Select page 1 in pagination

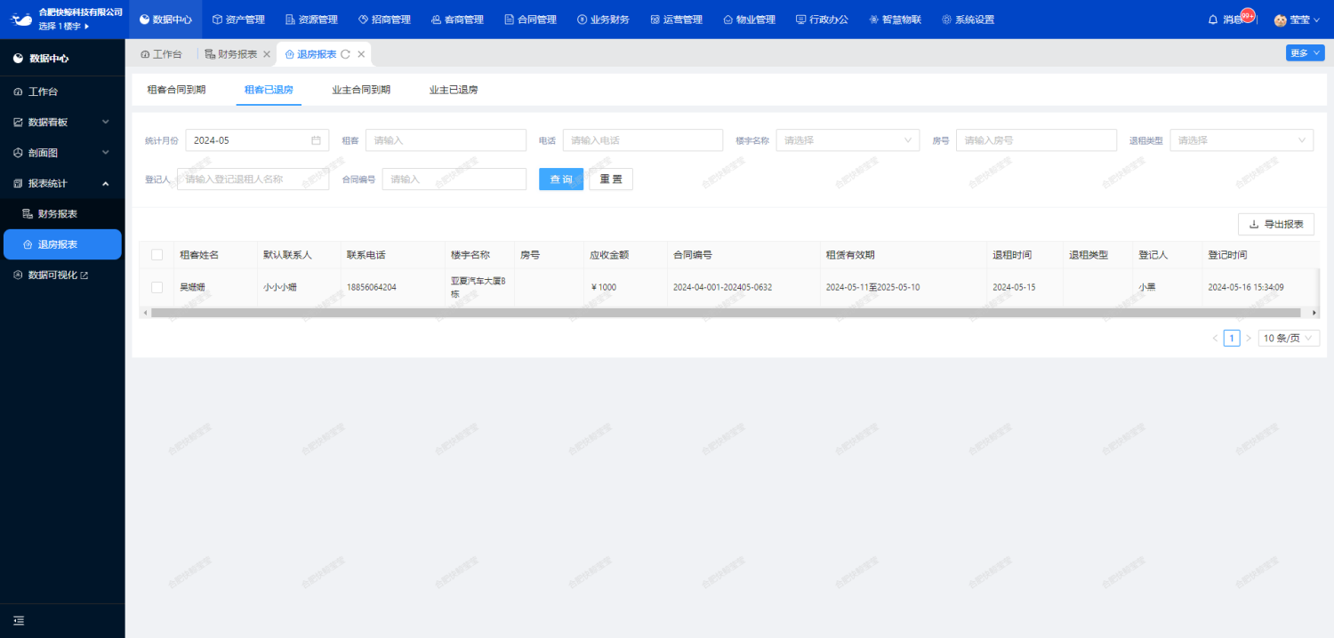point(1232,339)
